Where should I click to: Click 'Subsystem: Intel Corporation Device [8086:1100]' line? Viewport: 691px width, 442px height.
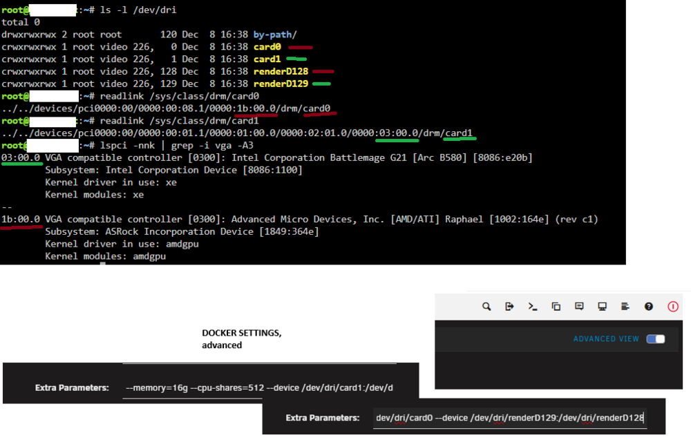coord(173,170)
